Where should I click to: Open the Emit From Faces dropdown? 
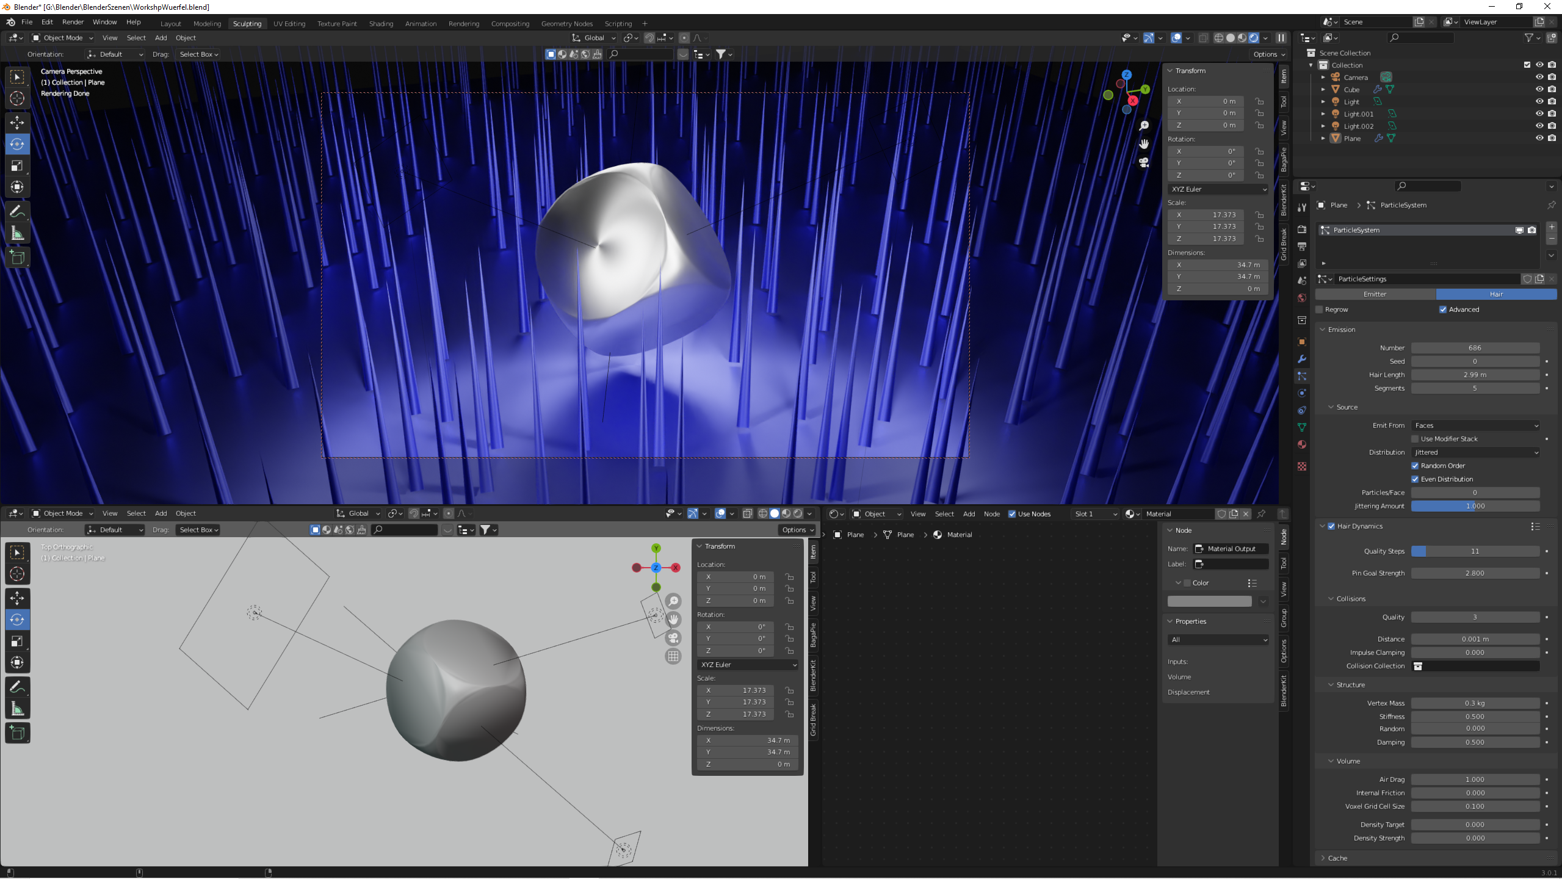tap(1475, 425)
